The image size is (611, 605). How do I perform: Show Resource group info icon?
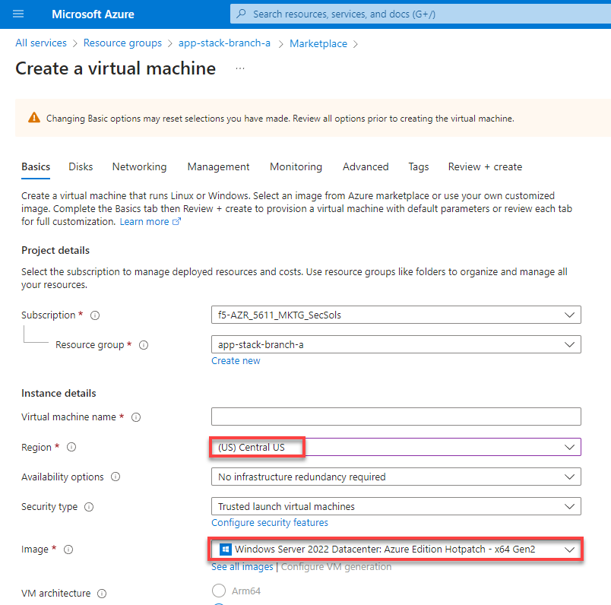[144, 345]
